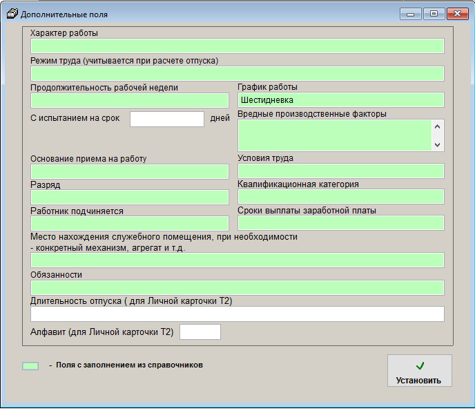This screenshot has height=411, width=475.
Task: Click the Обязанности label
Action: (56, 275)
